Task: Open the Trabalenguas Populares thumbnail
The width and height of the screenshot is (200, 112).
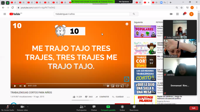Action: 145,31
